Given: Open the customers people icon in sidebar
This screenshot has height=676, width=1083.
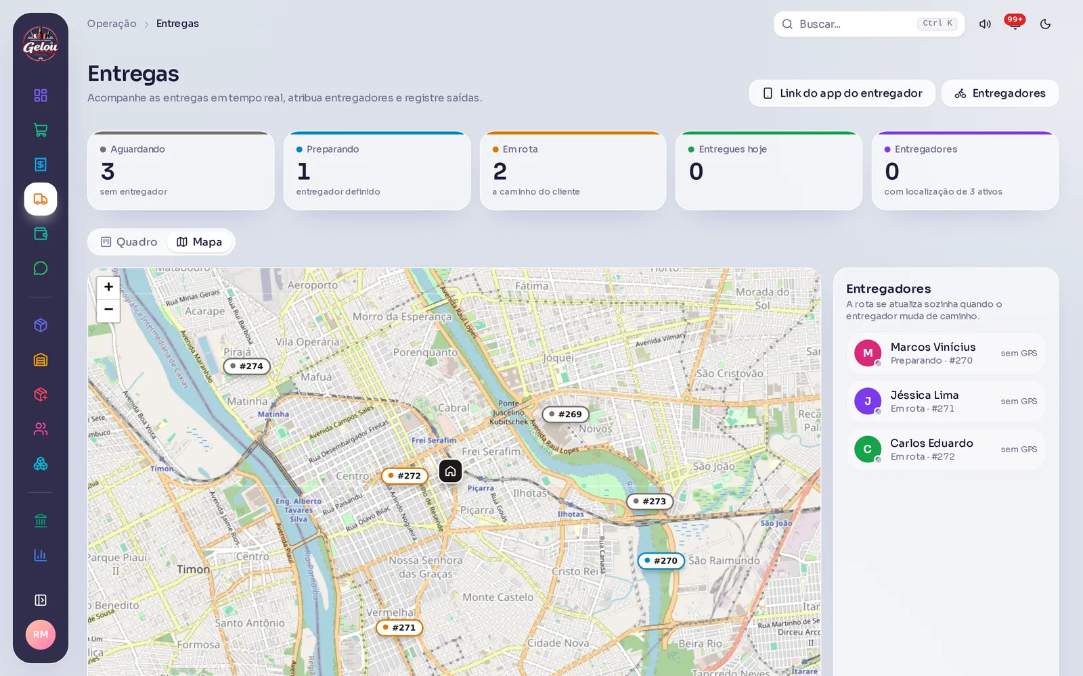Looking at the screenshot, I should pyautogui.click(x=41, y=429).
